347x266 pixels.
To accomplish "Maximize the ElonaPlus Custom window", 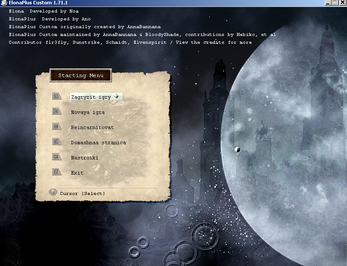I will [x=334, y=3].
